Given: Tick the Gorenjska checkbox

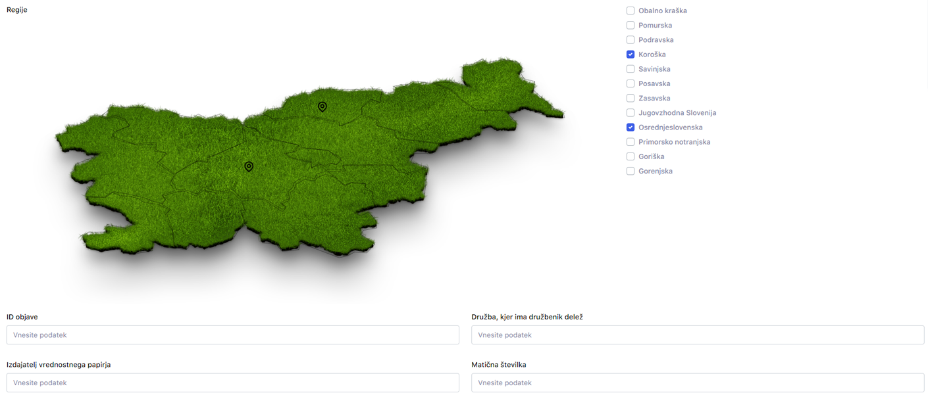Looking at the screenshot, I should (x=631, y=171).
